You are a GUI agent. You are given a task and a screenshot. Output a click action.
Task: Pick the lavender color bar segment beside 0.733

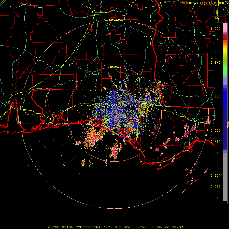[x=225, y=81]
